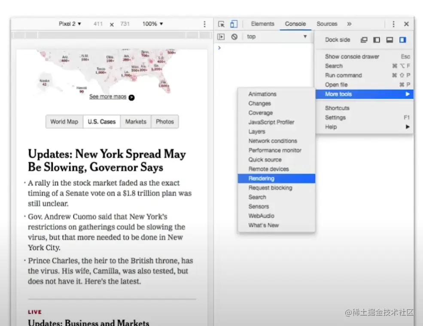Viewport: 423px width, 326px height.
Task: Select Remote devices tool
Action: (x=276, y=169)
